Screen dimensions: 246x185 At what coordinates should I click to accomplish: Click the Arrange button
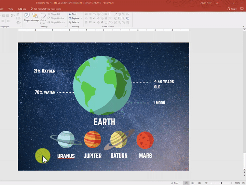click(35, 17)
